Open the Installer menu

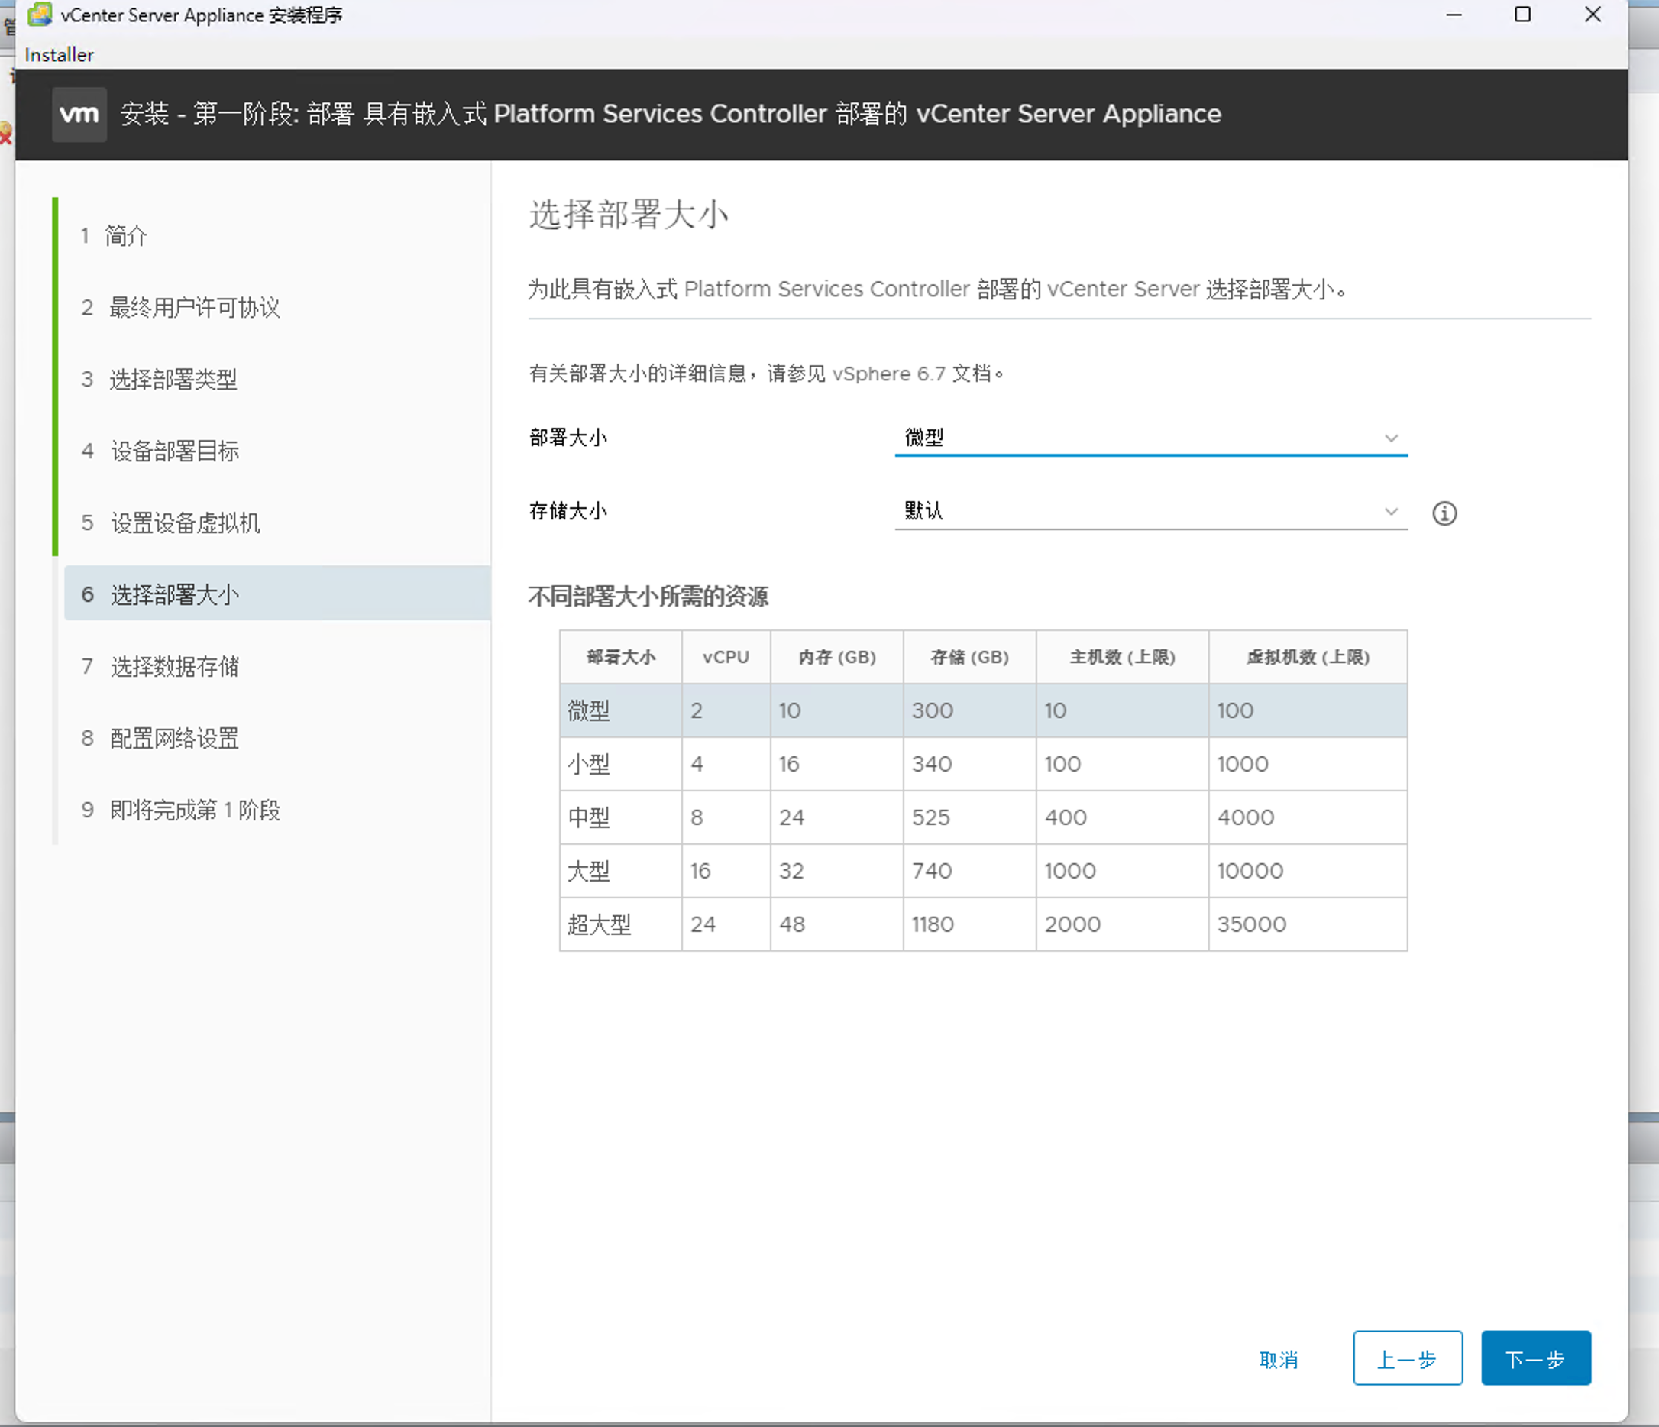pos(60,54)
